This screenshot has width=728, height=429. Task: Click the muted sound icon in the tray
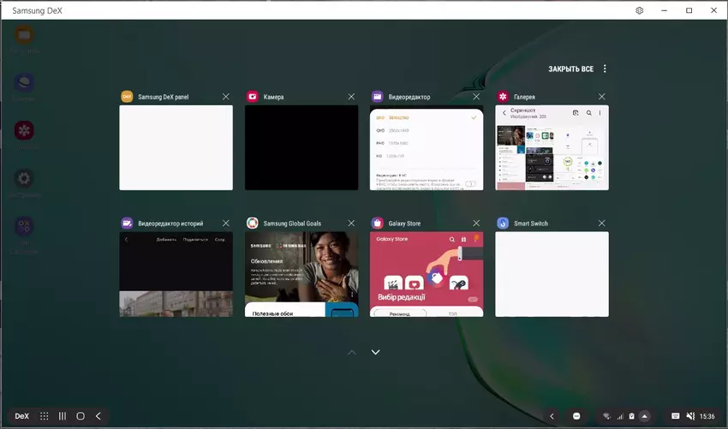pyautogui.click(x=691, y=416)
